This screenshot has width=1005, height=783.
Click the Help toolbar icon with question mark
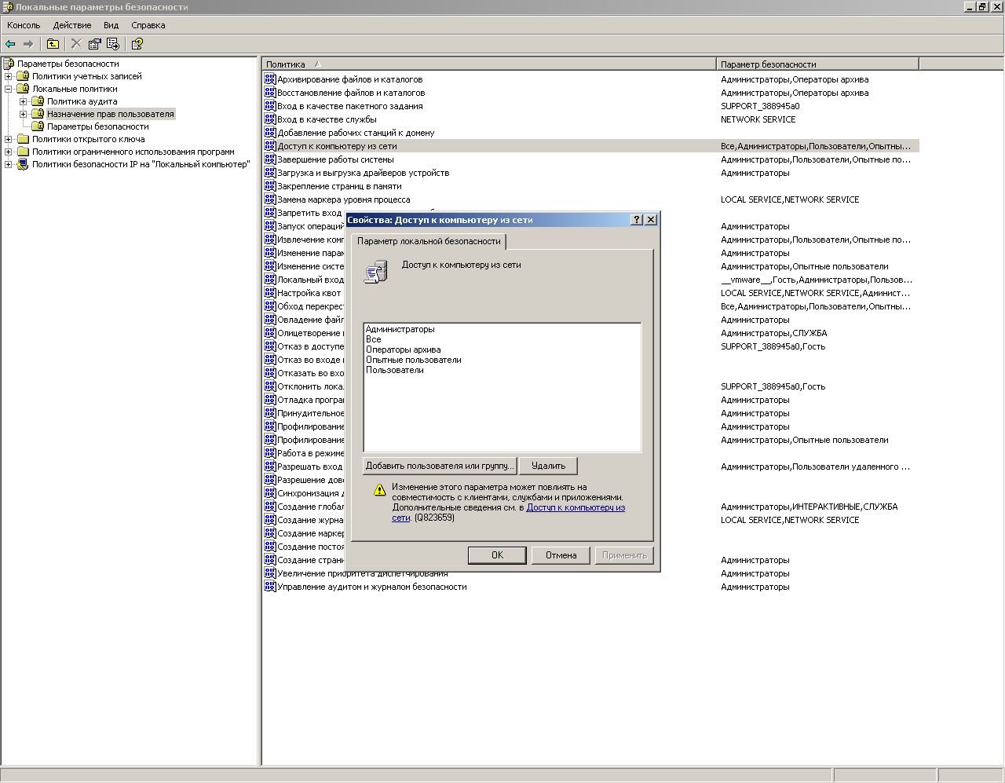(x=137, y=44)
